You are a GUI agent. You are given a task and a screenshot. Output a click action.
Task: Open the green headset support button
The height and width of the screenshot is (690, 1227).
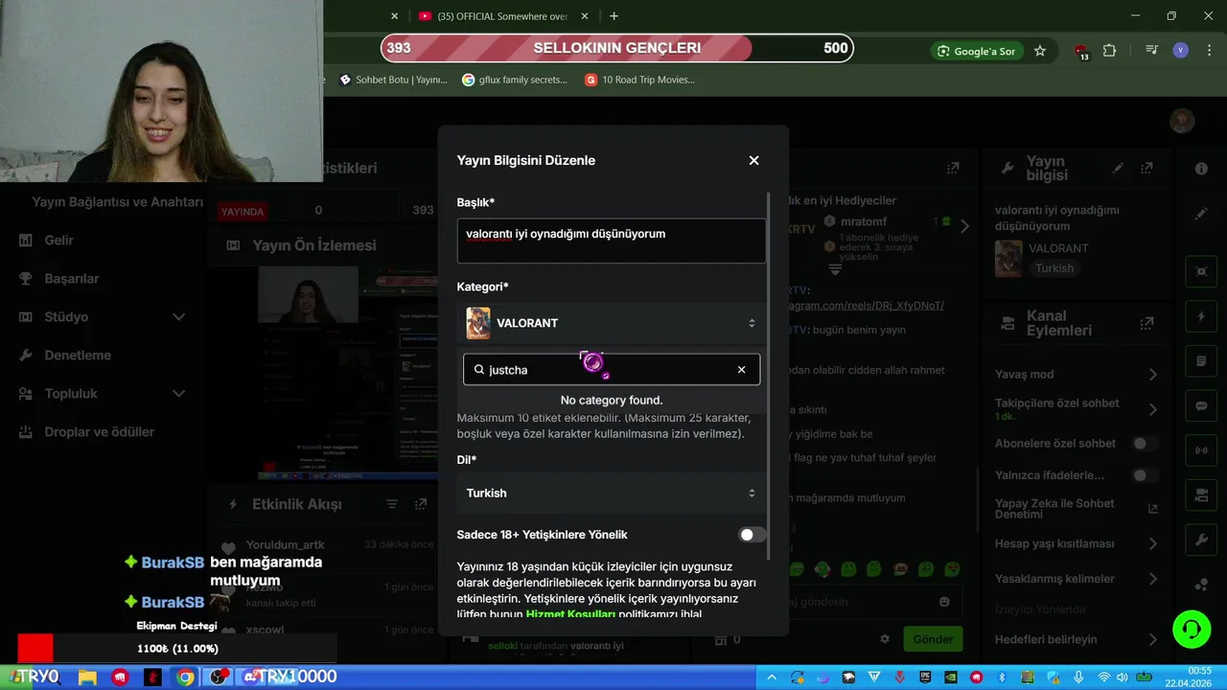tap(1192, 630)
